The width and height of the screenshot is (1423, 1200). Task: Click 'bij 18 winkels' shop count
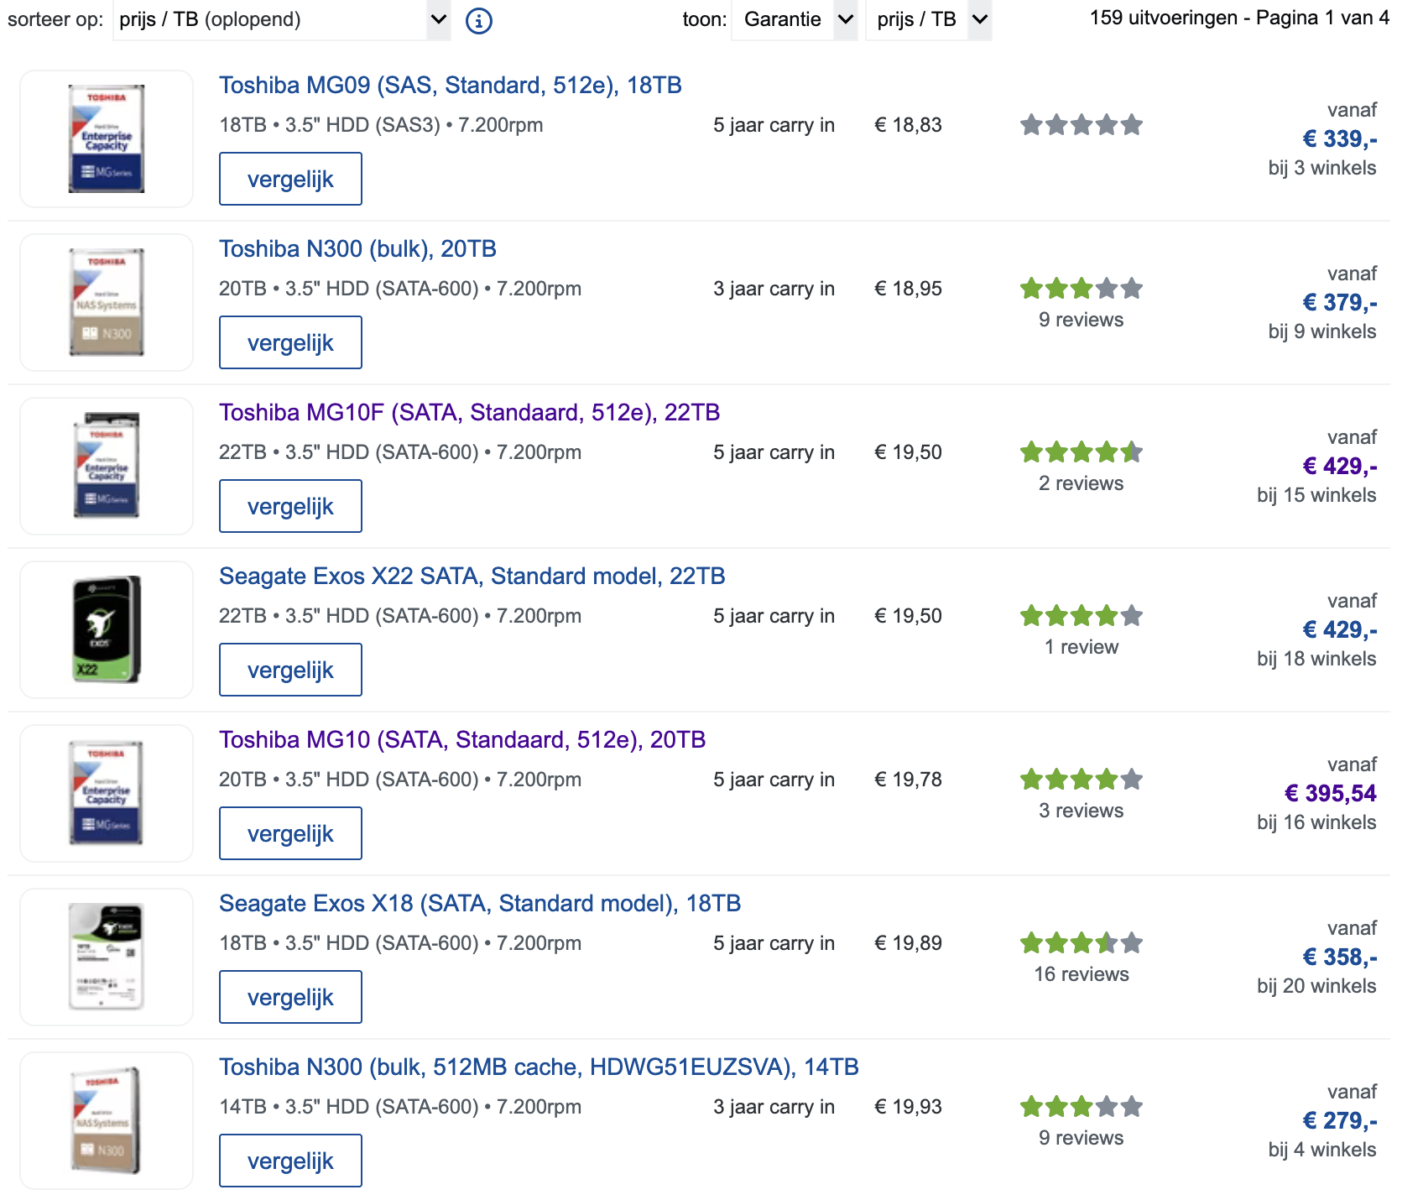(1316, 659)
